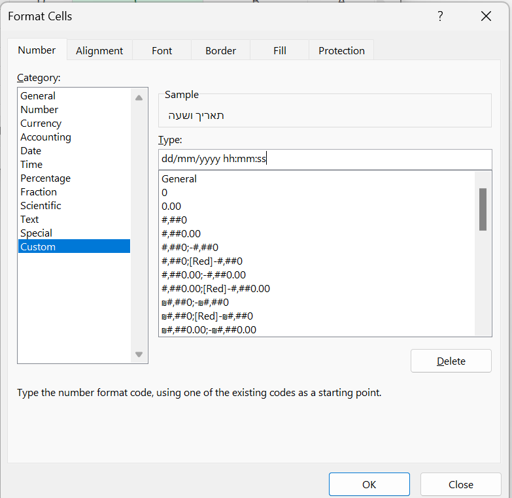Choose the Date category
Image resolution: width=512 pixels, height=498 pixels.
(x=31, y=151)
